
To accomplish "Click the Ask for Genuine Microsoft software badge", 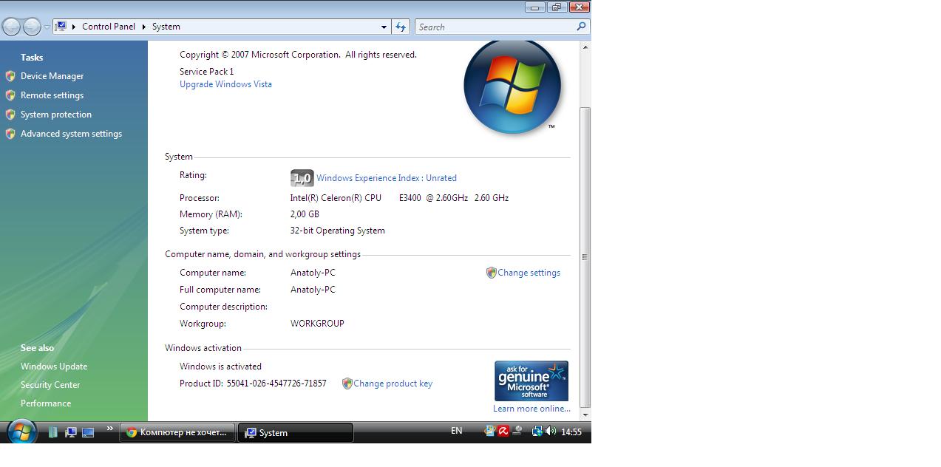I will click(x=531, y=381).
